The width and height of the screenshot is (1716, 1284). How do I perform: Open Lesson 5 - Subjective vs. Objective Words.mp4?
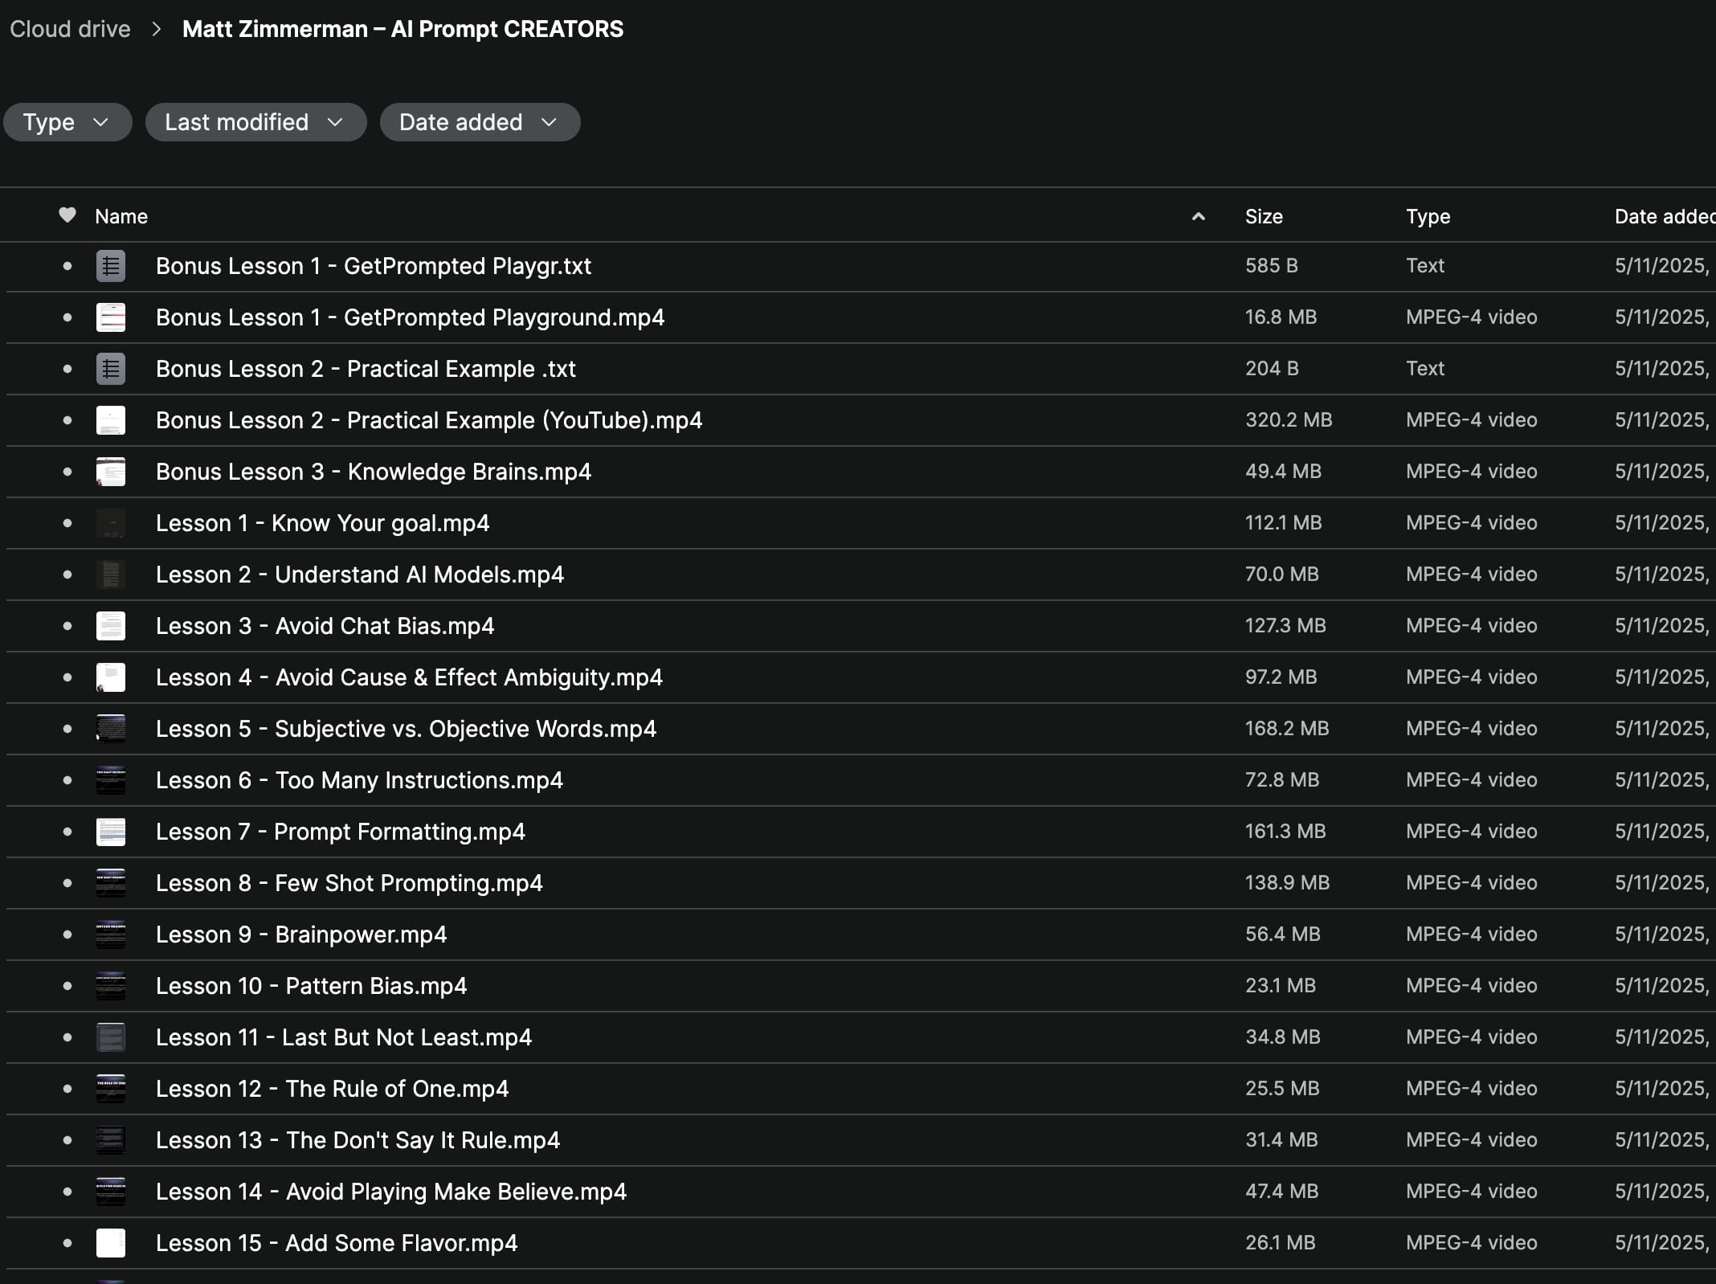point(406,729)
